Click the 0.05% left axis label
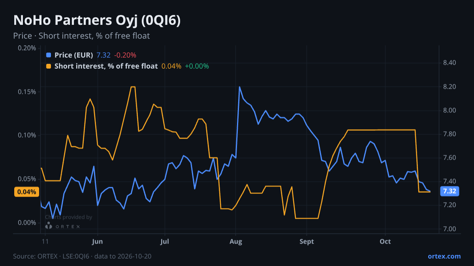This screenshot has height=266, width=474. point(27,179)
